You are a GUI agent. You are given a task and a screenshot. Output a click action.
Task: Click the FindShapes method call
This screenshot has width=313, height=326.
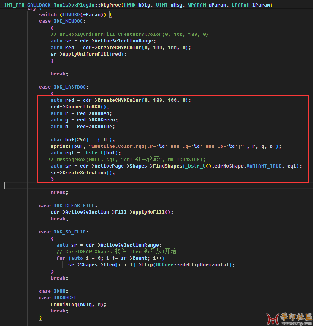[x=167, y=166]
